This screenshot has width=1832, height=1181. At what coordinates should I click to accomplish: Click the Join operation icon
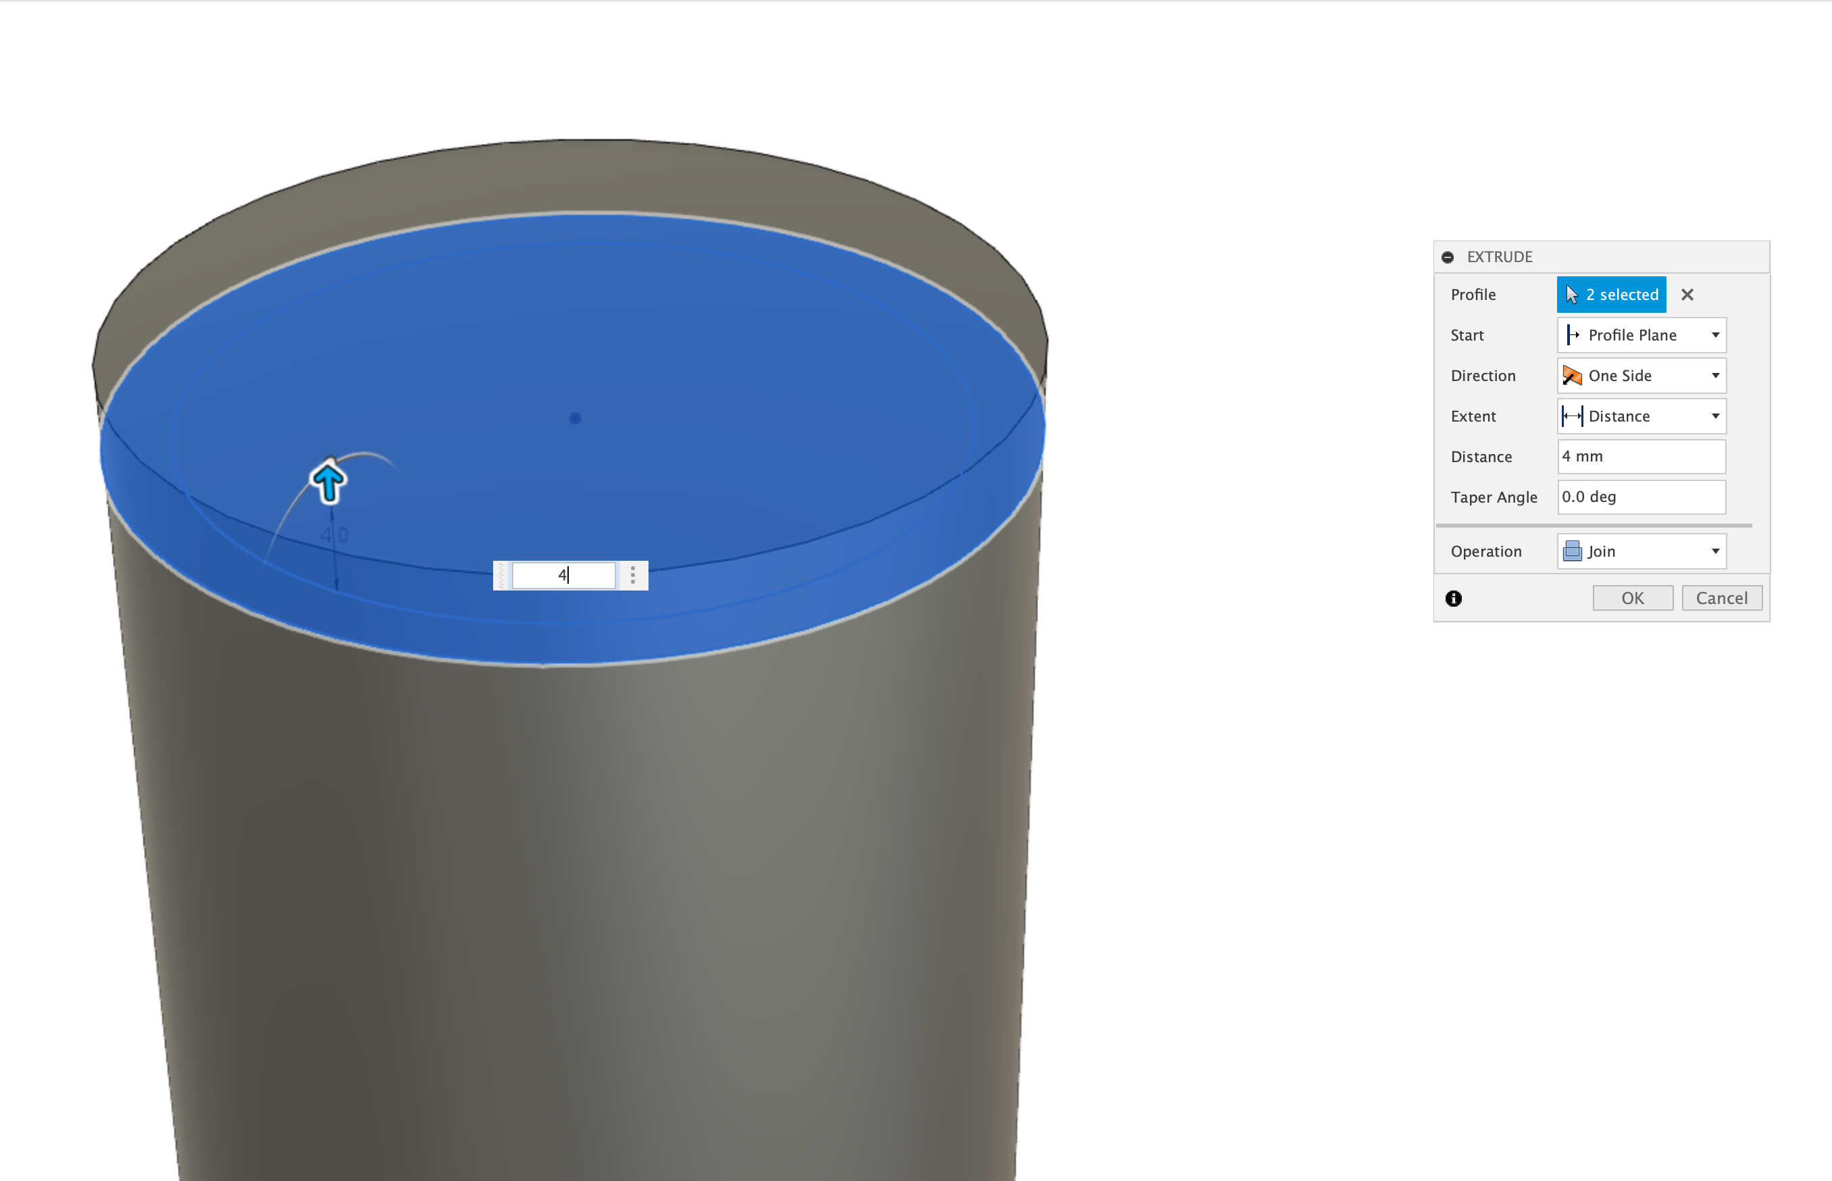1571,551
